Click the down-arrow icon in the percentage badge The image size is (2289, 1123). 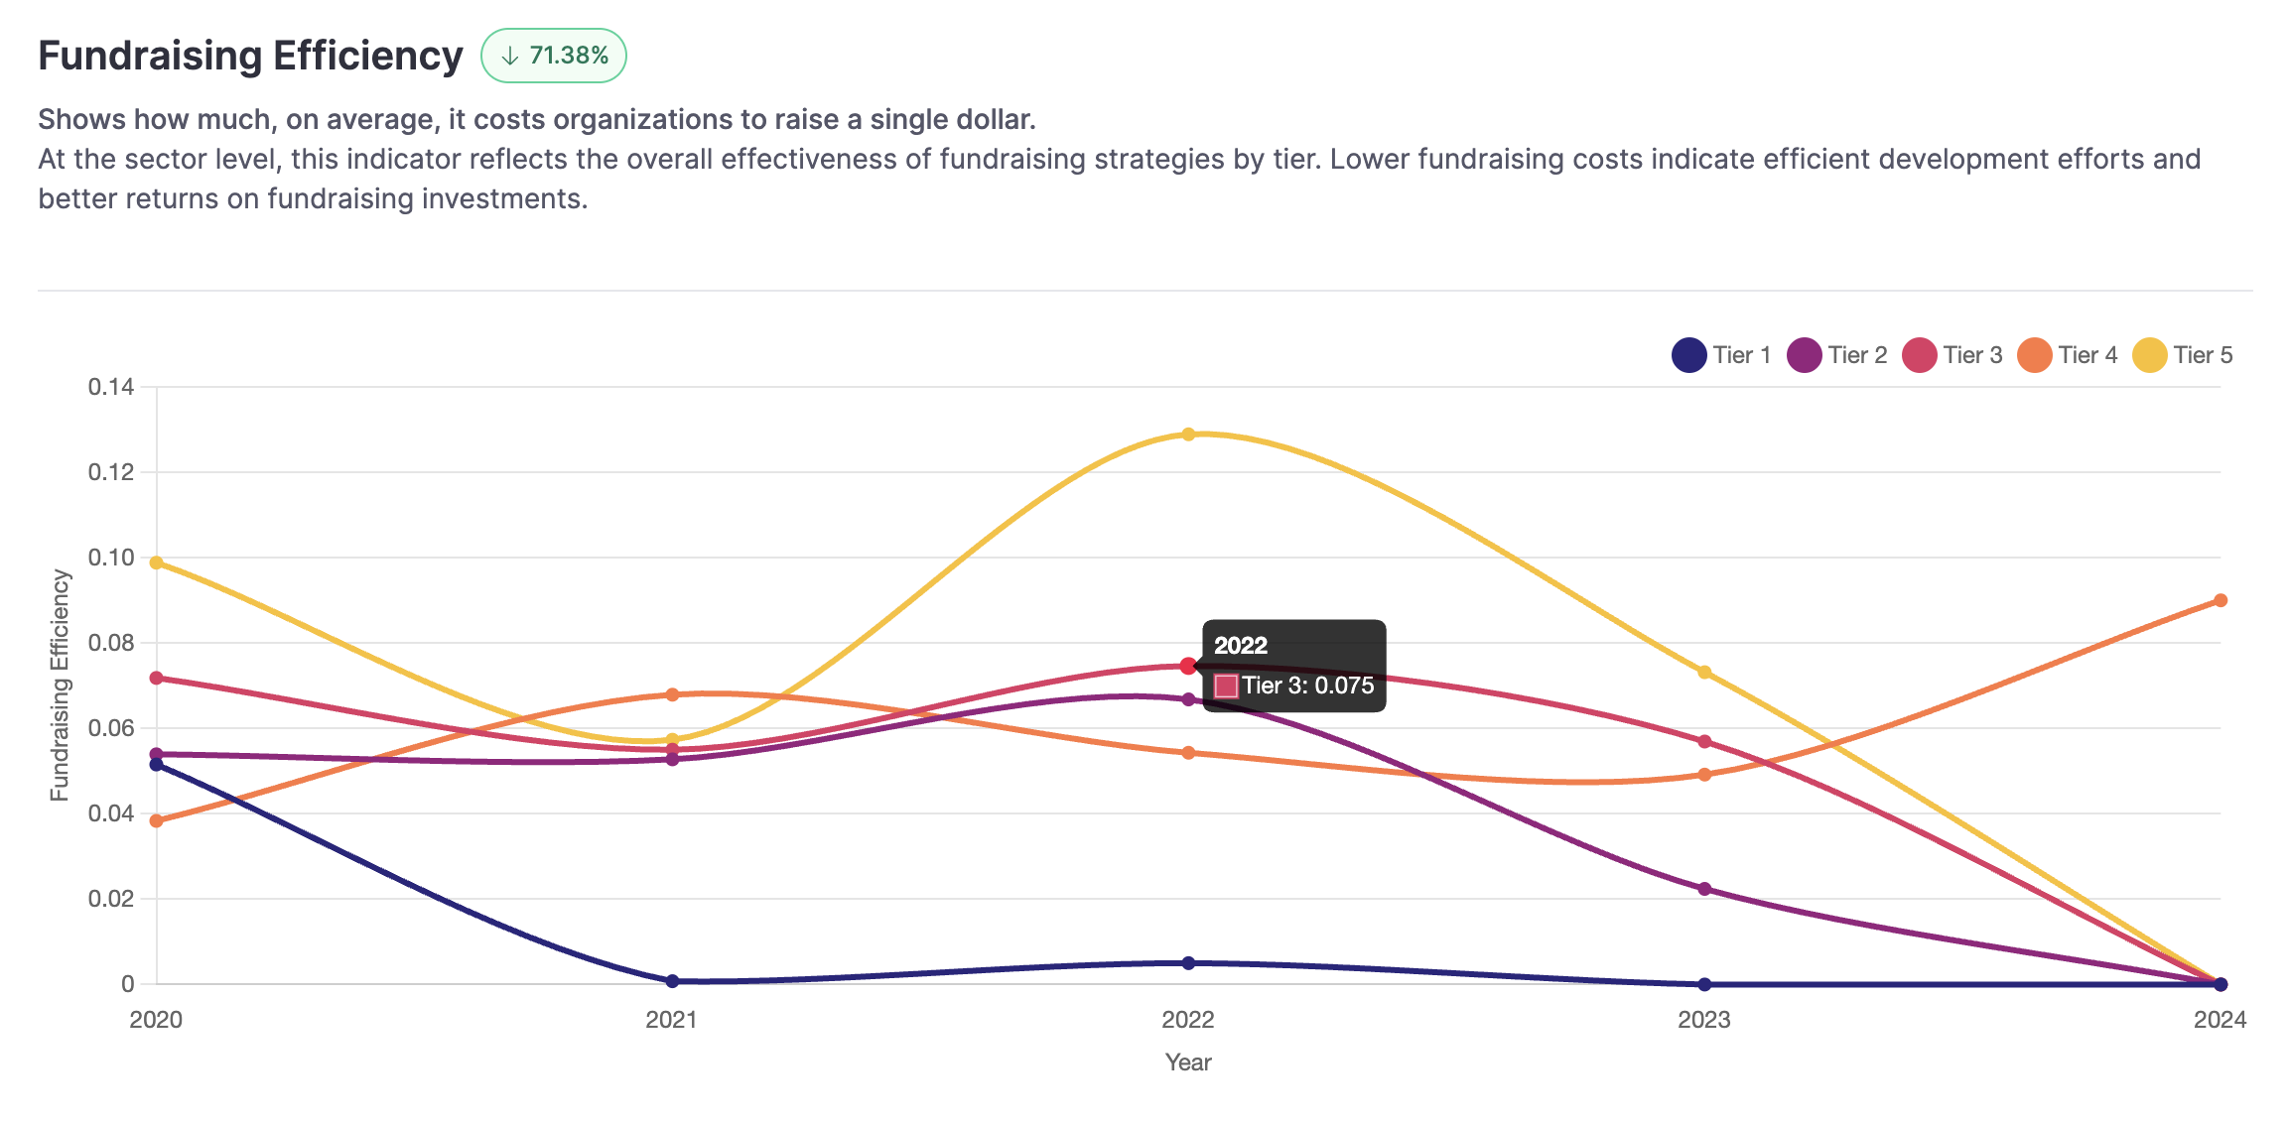point(510,57)
